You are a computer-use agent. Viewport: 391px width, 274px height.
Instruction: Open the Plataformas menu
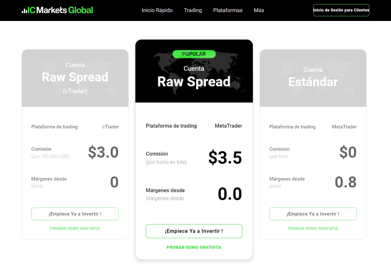228,10
